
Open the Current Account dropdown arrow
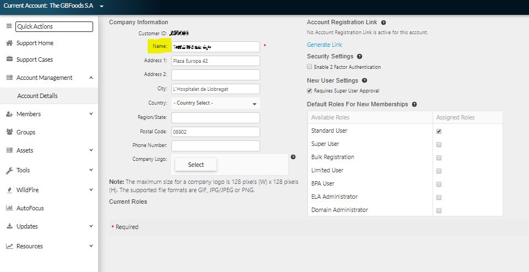pos(101,7)
